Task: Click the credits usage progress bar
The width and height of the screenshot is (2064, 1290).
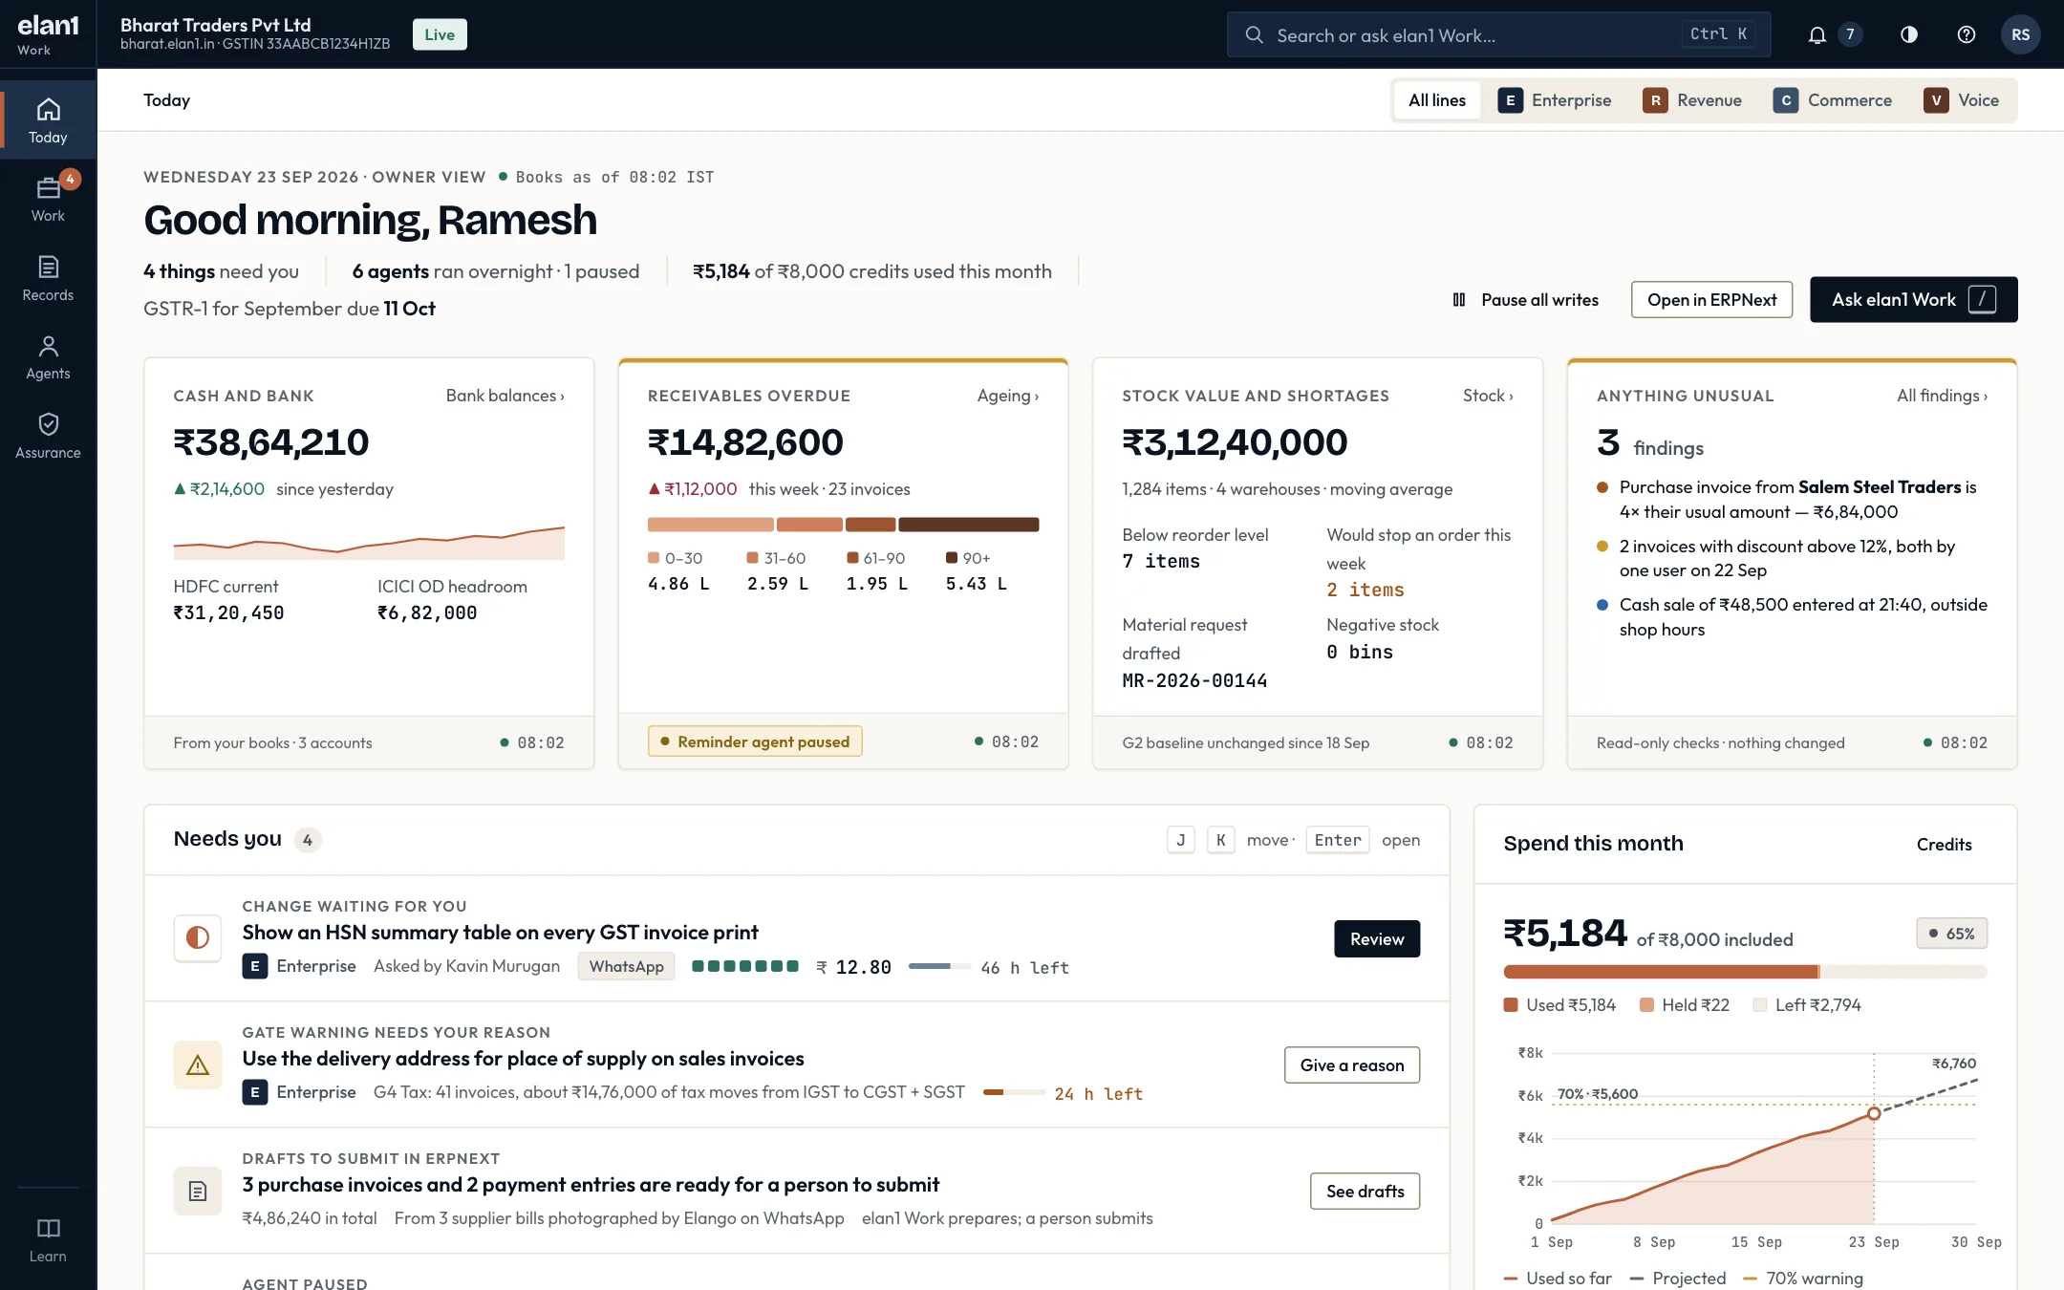Action: pos(1745,972)
